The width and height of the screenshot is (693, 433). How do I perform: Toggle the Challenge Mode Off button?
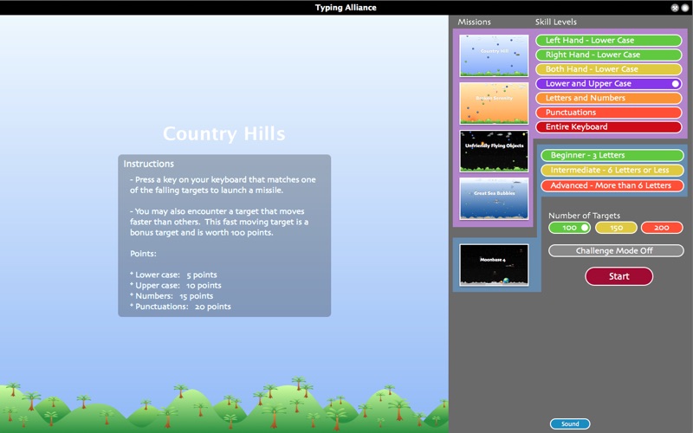coord(616,250)
